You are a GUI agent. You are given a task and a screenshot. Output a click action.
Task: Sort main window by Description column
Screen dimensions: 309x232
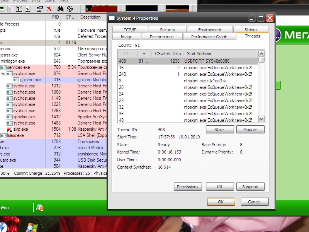click(x=92, y=17)
